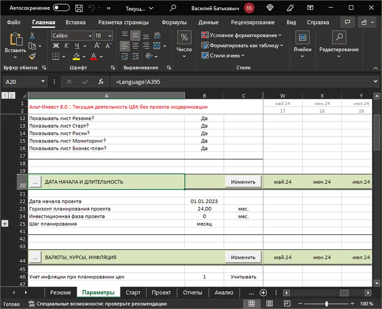The image size is (382, 309).
Task: Click the insert function fx icon
Action: point(101,82)
